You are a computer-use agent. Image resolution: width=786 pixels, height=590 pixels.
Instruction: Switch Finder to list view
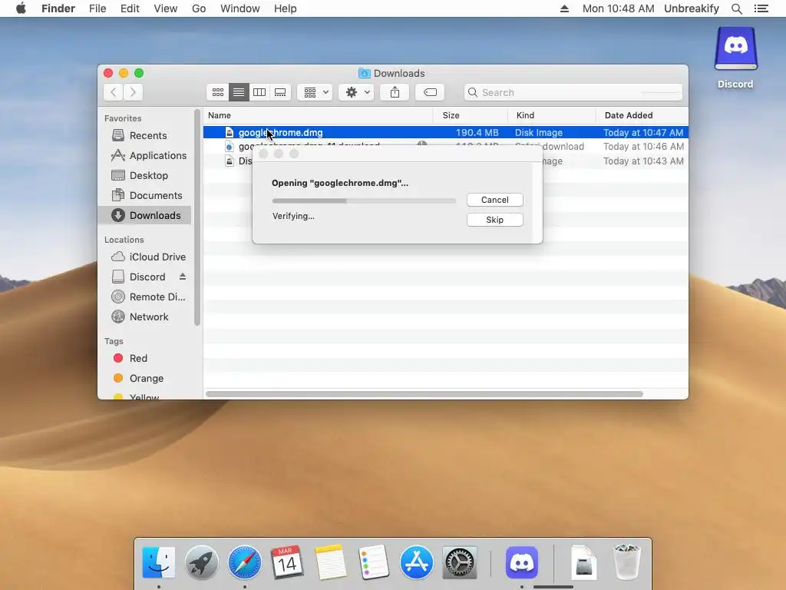[239, 92]
